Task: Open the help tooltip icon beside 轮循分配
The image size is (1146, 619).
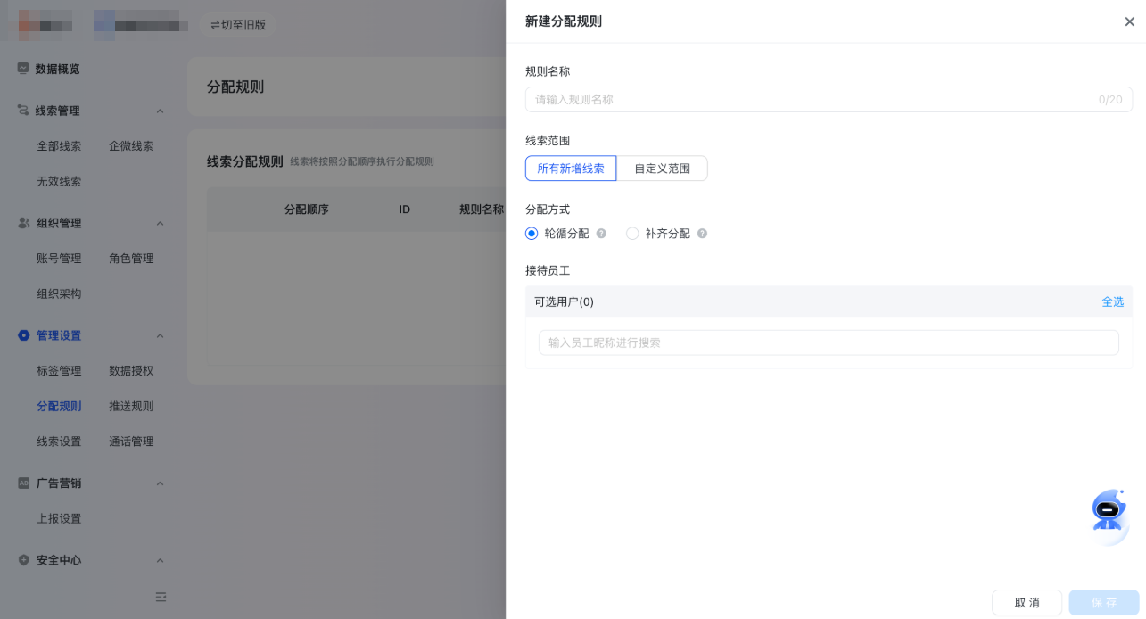Action: (x=601, y=233)
